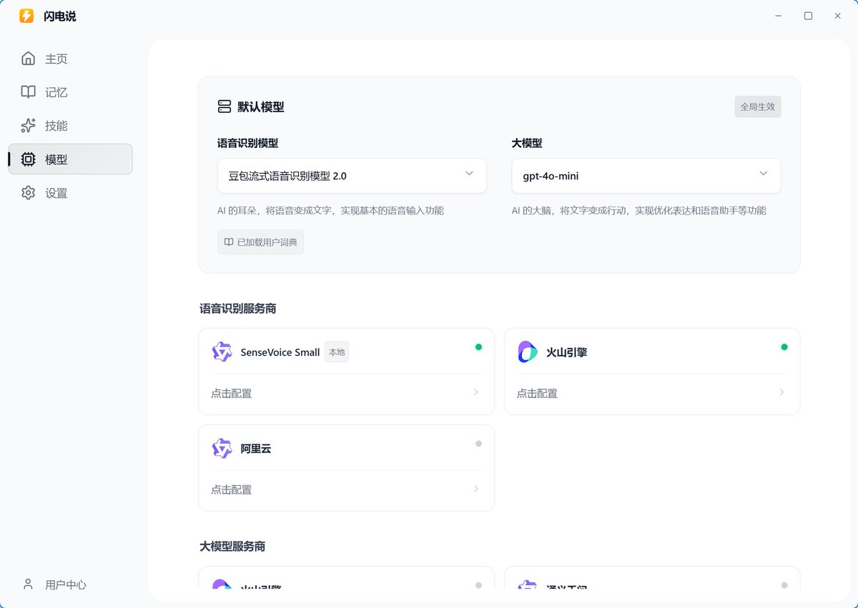This screenshot has height=608, width=858.
Task: Open 用户中心 at sidebar bottom
Action: [70, 584]
